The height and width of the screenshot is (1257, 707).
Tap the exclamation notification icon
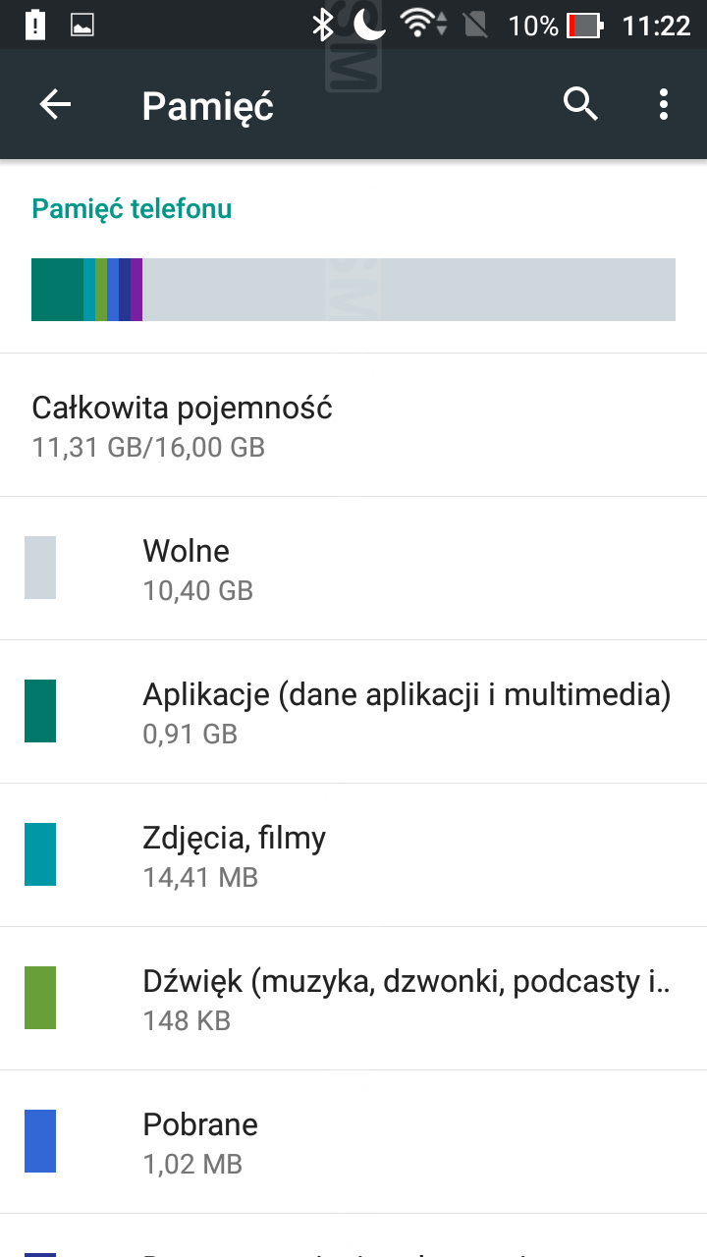[36, 26]
